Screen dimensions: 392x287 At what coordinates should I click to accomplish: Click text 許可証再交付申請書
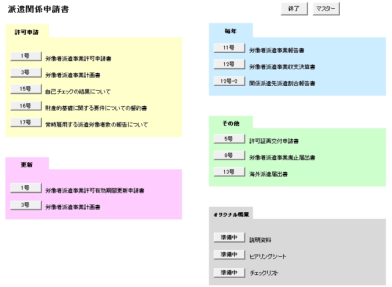click(x=274, y=141)
